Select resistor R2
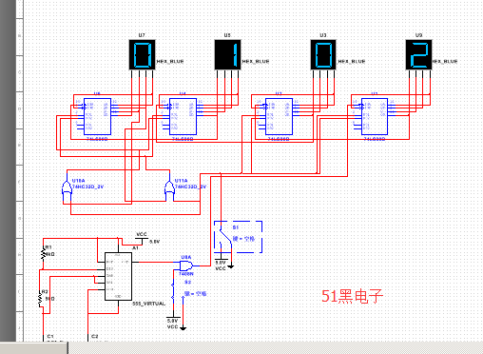Screen dimensions: 483x354 pos(41,299)
